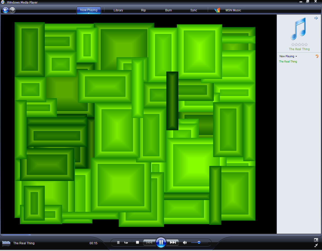
Task: Click the music note album art
Action: coord(299,29)
